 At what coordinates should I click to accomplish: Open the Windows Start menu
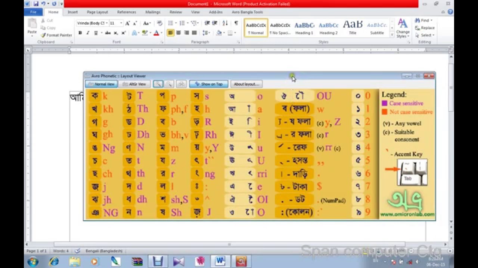(32, 261)
